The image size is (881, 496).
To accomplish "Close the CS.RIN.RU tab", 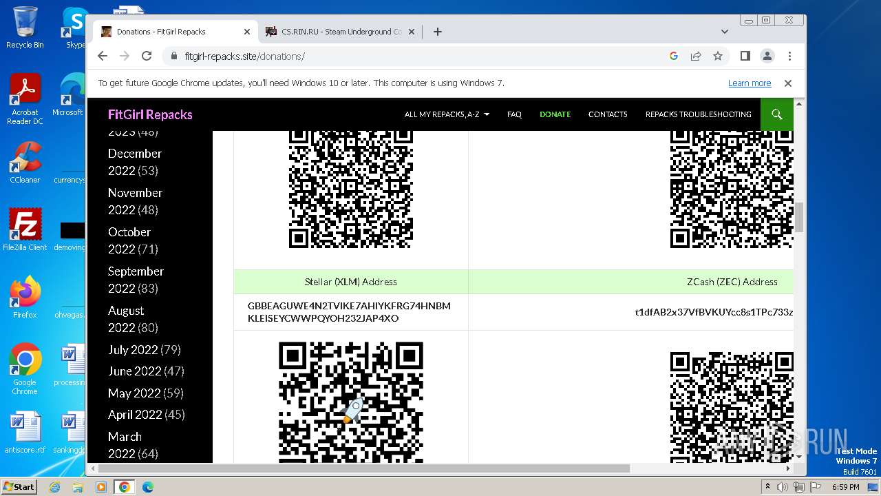I will [412, 32].
